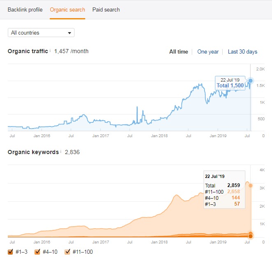The height and width of the screenshot is (262, 272).
Task: Click the Organic keywords info icon
Action: pos(61,152)
